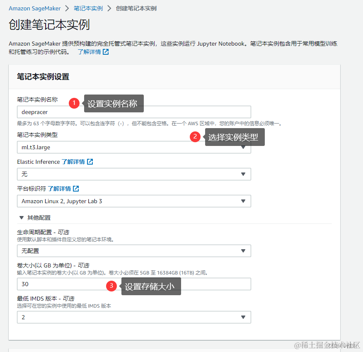Focus the volume size field showing 30
This screenshot has width=363, height=352.
(134, 284)
